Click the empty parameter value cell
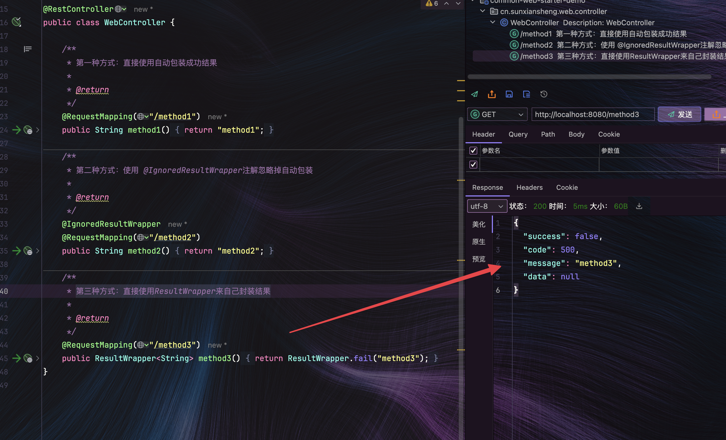726x440 pixels. tap(659, 164)
